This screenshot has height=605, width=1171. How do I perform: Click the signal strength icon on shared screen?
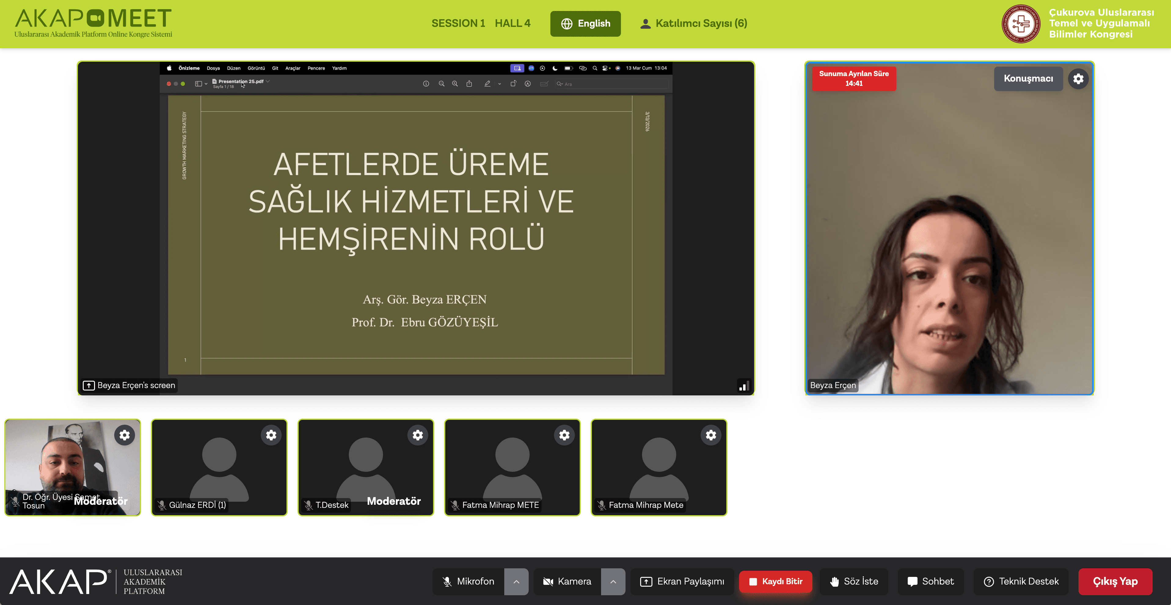(x=744, y=386)
